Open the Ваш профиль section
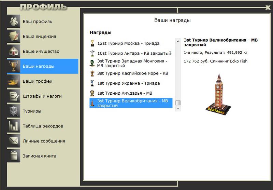Viewport: 273px width, 190px height. pos(42,21)
